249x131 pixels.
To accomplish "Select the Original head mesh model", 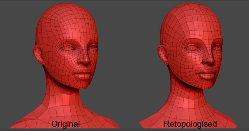I will point(65,66).
